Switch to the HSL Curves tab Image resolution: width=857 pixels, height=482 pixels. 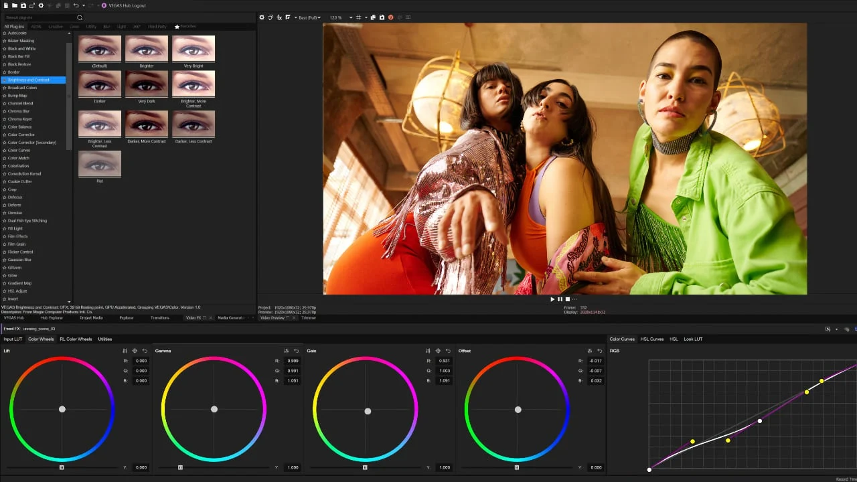click(x=651, y=339)
